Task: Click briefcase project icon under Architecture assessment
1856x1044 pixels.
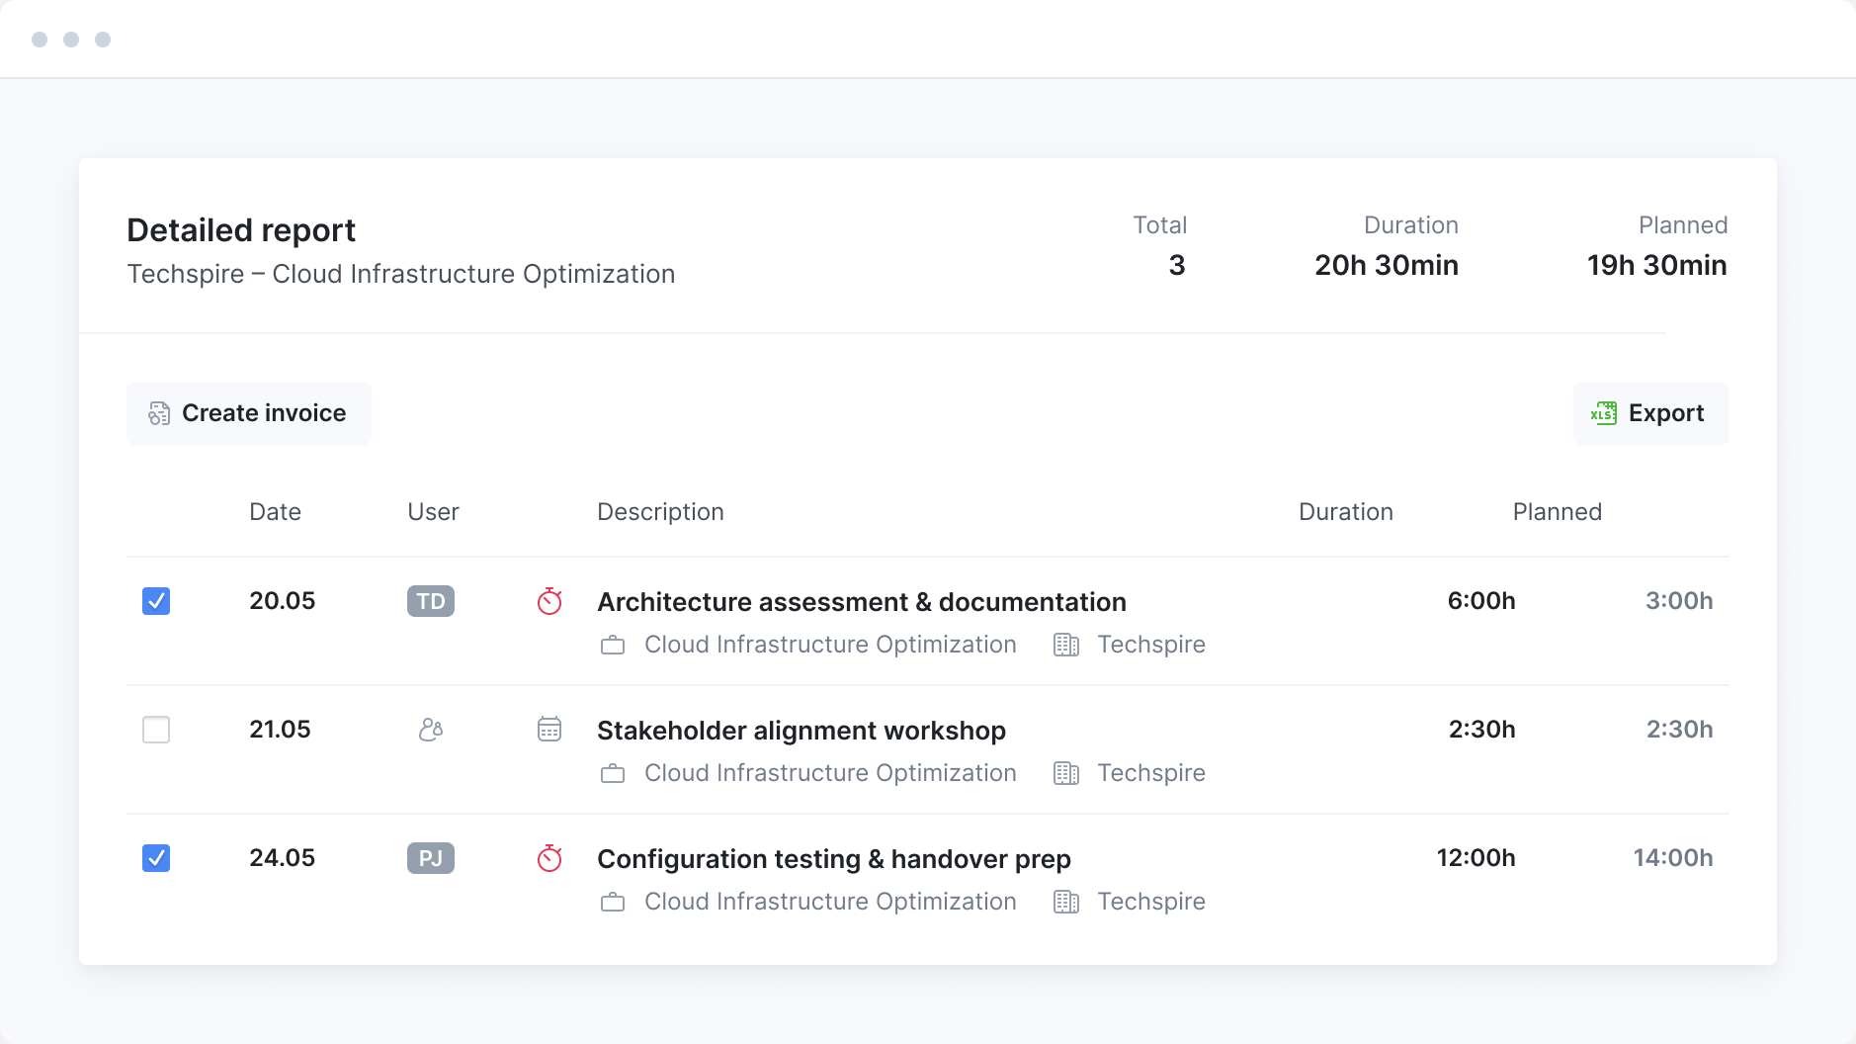Action: coord(613,646)
